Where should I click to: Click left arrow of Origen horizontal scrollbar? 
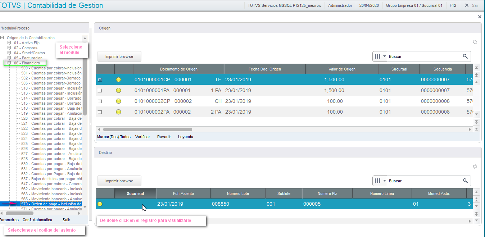(x=99, y=129)
